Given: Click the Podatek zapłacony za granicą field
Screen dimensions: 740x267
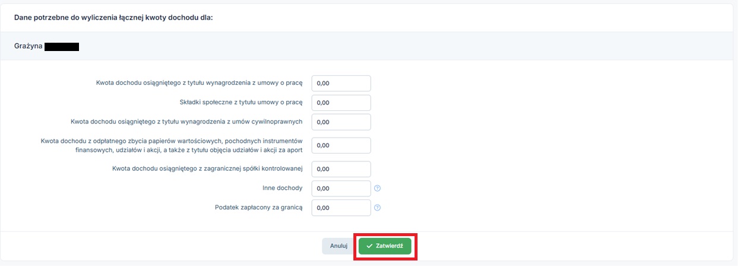Looking at the screenshot, I should pyautogui.click(x=341, y=208).
